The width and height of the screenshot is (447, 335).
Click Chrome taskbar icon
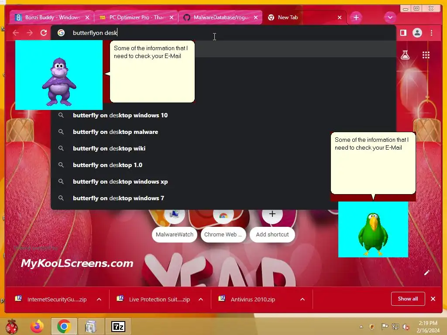(64, 326)
